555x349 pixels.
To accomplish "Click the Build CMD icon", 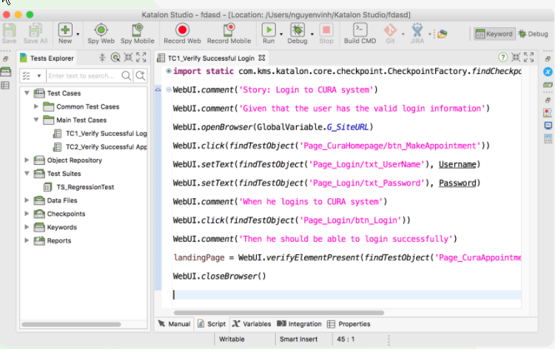I will pyautogui.click(x=360, y=30).
